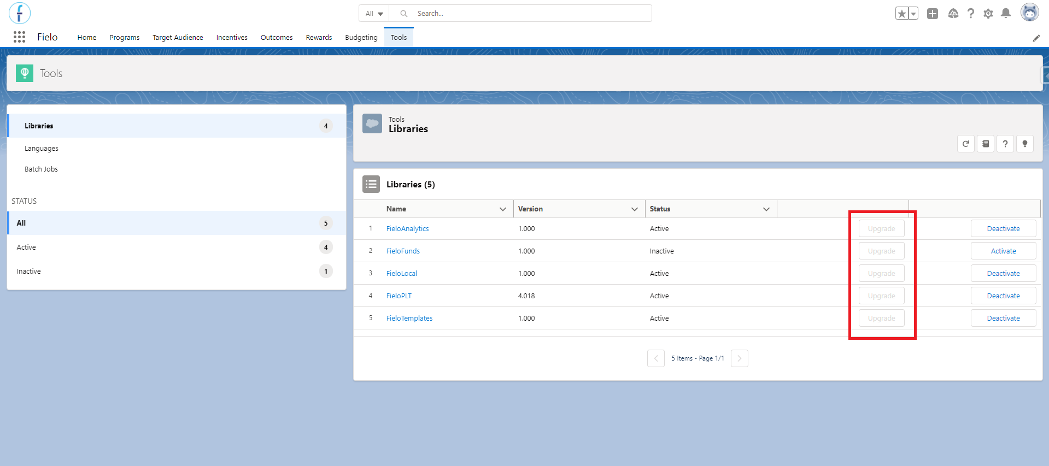Open the Version column menu chevron

[x=635, y=209]
